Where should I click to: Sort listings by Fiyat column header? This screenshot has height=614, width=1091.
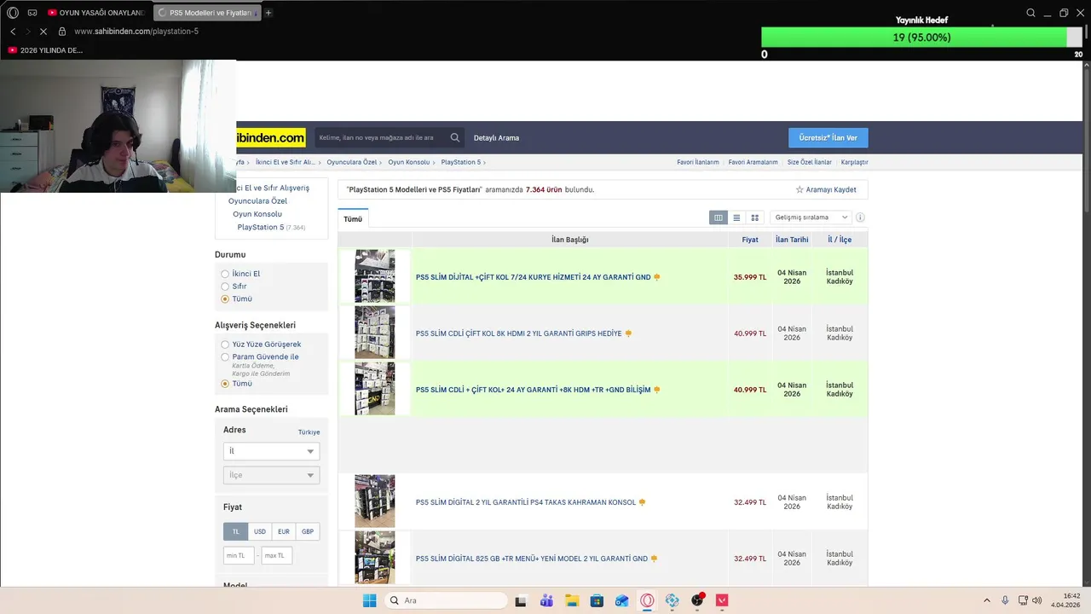[x=750, y=240]
